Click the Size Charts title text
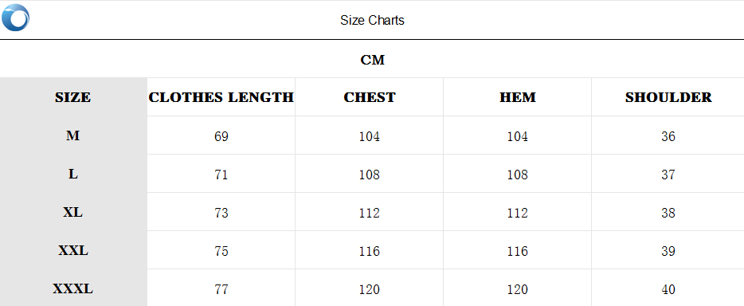The image size is (744, 306). pyautogui.click(x=372, y=21)
